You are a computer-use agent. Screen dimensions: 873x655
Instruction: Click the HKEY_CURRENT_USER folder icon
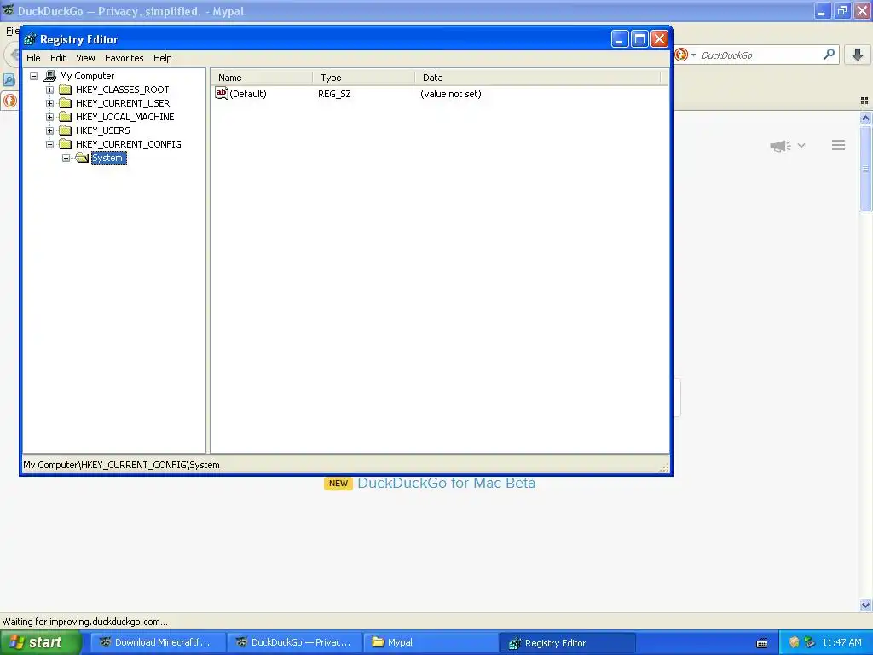66,103
